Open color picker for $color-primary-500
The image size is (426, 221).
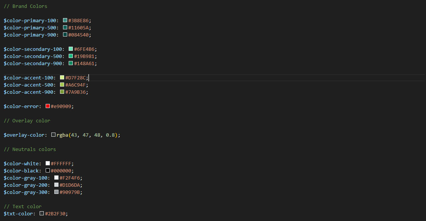[x=65, y=27]
